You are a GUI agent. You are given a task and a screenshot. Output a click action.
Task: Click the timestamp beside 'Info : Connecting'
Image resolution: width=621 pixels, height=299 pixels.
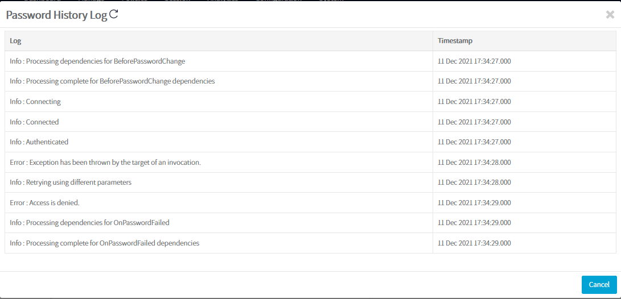tap(474, 102)
